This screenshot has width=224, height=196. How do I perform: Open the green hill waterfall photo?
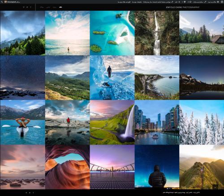[x=112, y=122]
